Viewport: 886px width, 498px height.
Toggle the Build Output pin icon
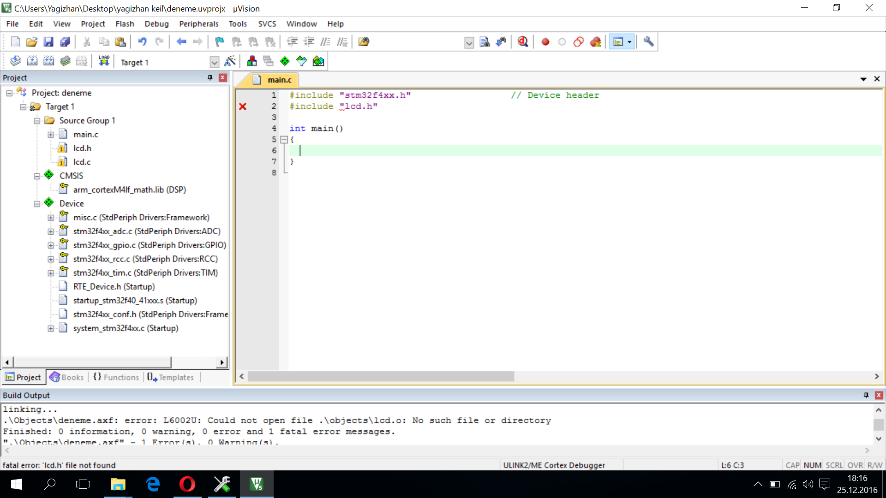pyautogui.click(x=866, y=395)
